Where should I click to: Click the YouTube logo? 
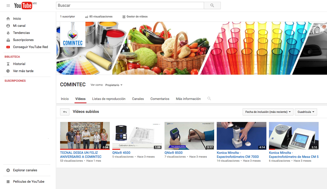point(23,6)
